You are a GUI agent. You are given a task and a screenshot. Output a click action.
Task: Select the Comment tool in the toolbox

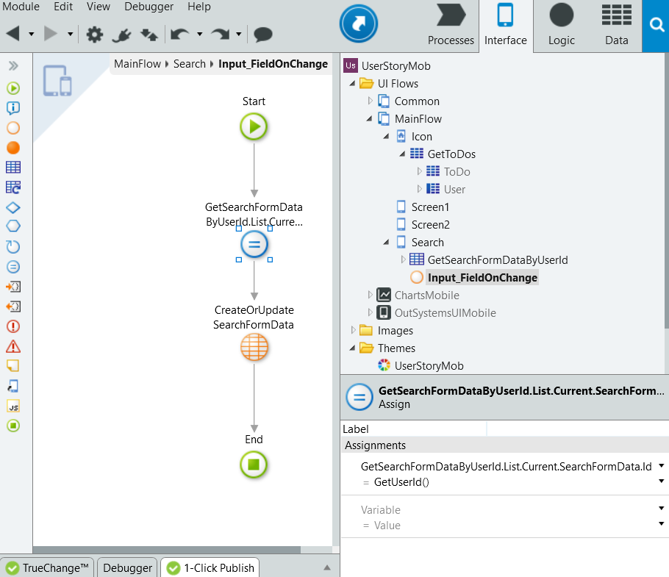(12, 366)
